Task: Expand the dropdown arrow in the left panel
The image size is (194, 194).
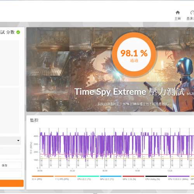Action: pyautogui.click(x=18, y=140)
